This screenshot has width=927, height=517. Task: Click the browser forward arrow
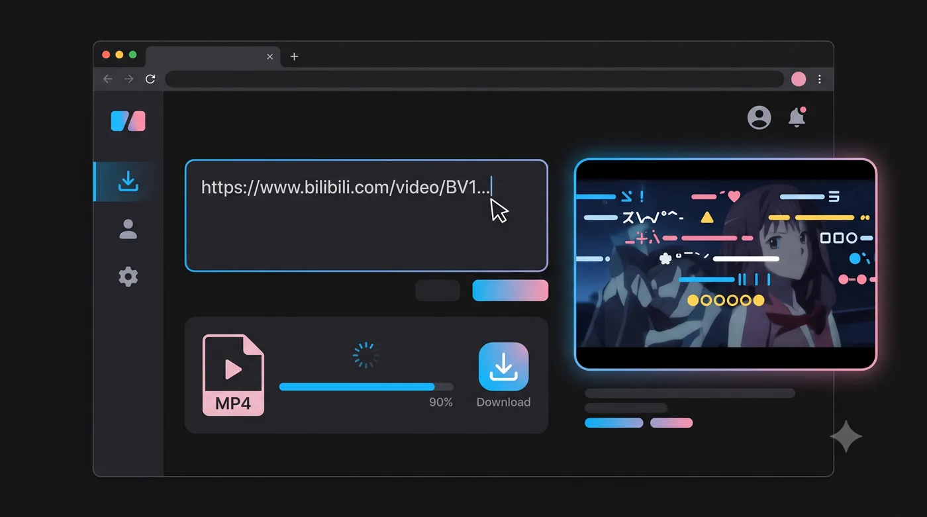click(129, 79)
